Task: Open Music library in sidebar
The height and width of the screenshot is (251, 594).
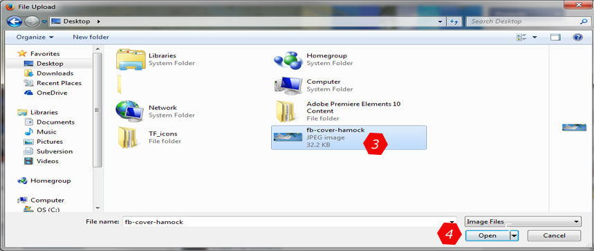Action: click(x=40, y=132)
